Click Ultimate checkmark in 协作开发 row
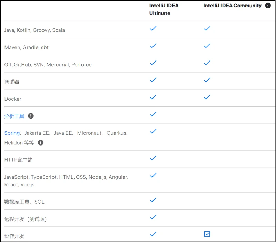276x243 pixels. point(153,234)
